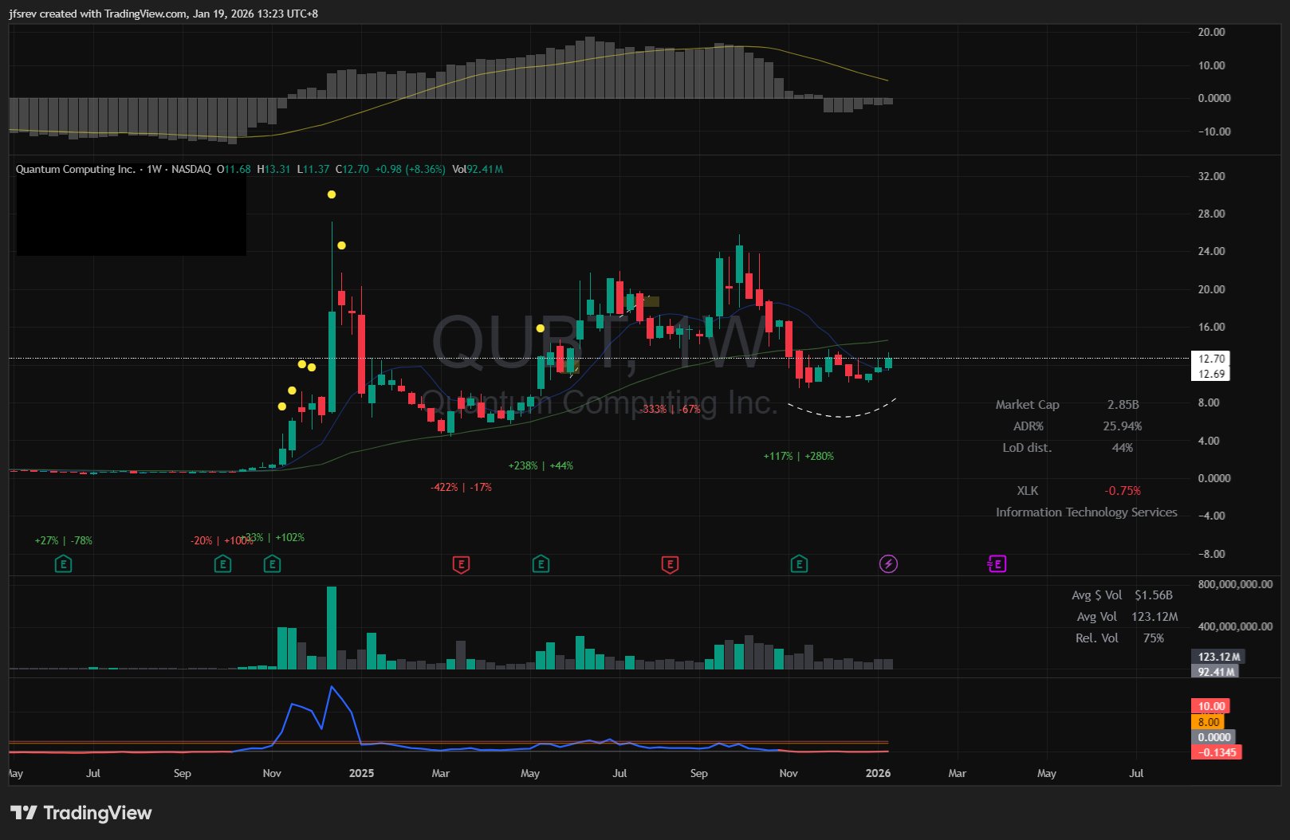Click the 2025 label on the time axis

click(361, 773)
